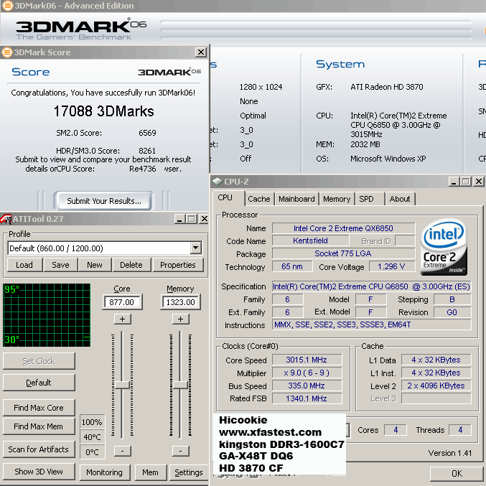Click the 3DMARK06 logo in the header
The height and width of the screenshot is (486, 486).
(81, 29)
